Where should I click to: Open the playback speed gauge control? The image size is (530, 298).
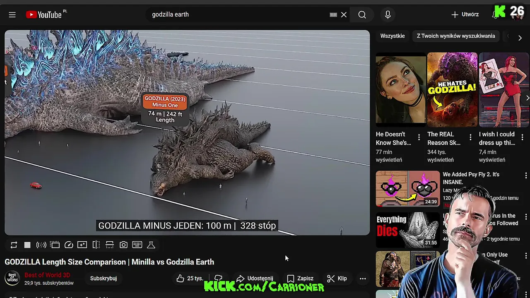[x=69, y=245]
